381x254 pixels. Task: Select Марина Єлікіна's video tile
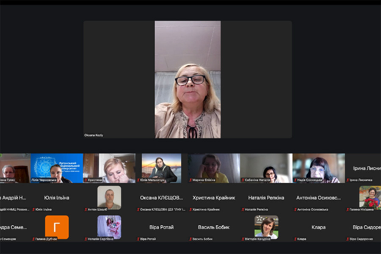[x=214, y=168]
